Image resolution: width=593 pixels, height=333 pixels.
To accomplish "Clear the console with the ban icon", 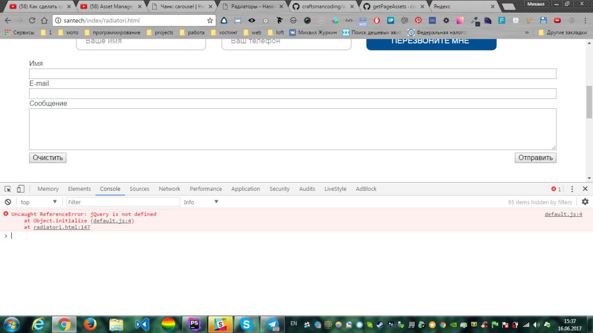I will coord(8,202).
